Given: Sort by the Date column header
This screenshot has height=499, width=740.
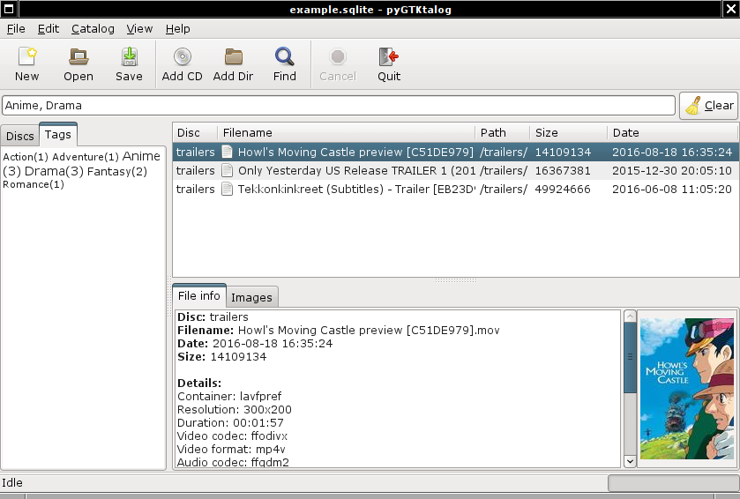Looking at the screenshot, I should coord(672,132).
